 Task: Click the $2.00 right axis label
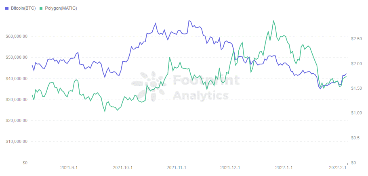pos(356,64)
